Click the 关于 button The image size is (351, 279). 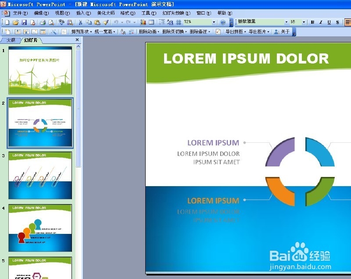click(283, 32)
